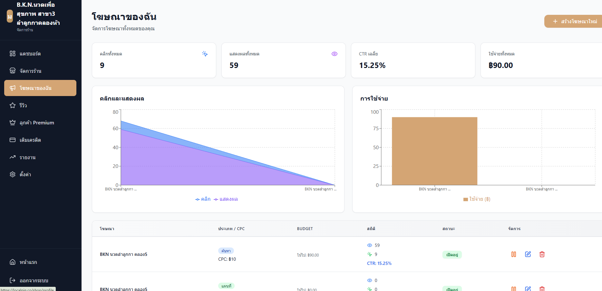Click the eye icon beside 59 impressions

(x=369, y=245)
